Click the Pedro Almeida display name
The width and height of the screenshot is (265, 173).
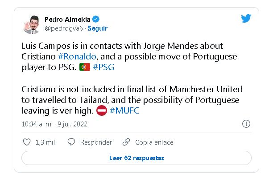pos(67,20)
